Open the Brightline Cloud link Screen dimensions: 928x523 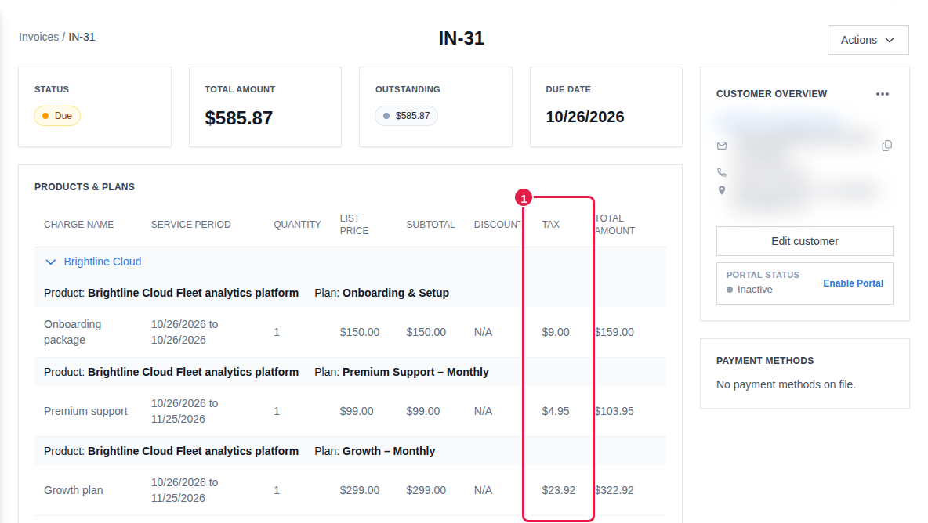pos(103,261)
